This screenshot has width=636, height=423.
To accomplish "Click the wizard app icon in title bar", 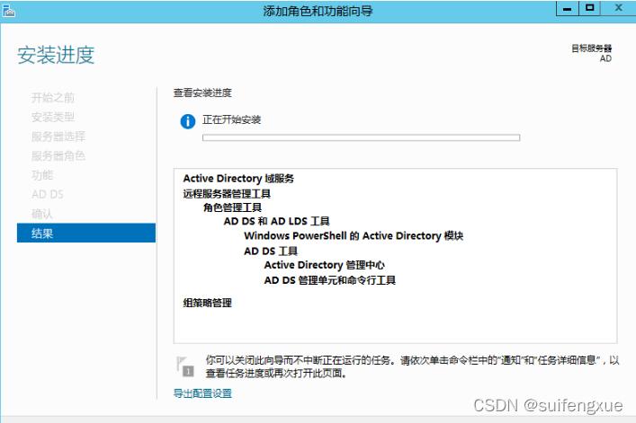I will tap(8, 10).
